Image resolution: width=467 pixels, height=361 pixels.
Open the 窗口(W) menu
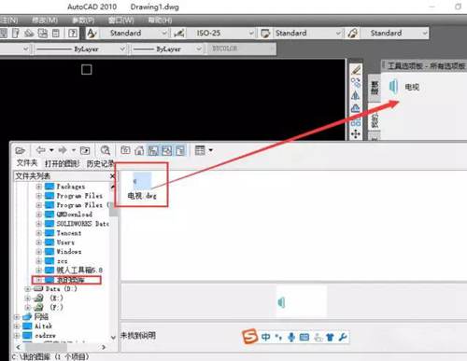point(120,21)
